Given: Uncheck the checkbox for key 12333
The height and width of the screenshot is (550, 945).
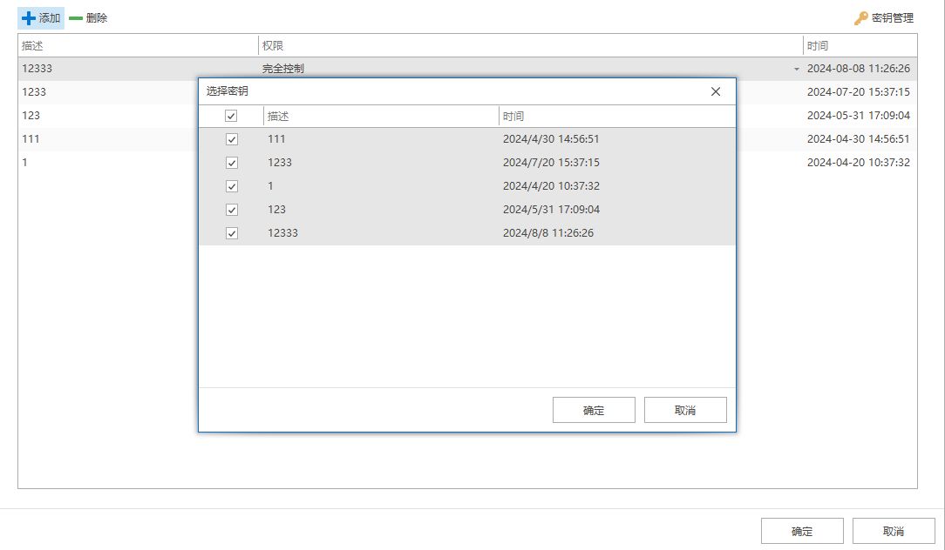Looking at the screenshot, I should coord(231,233).
